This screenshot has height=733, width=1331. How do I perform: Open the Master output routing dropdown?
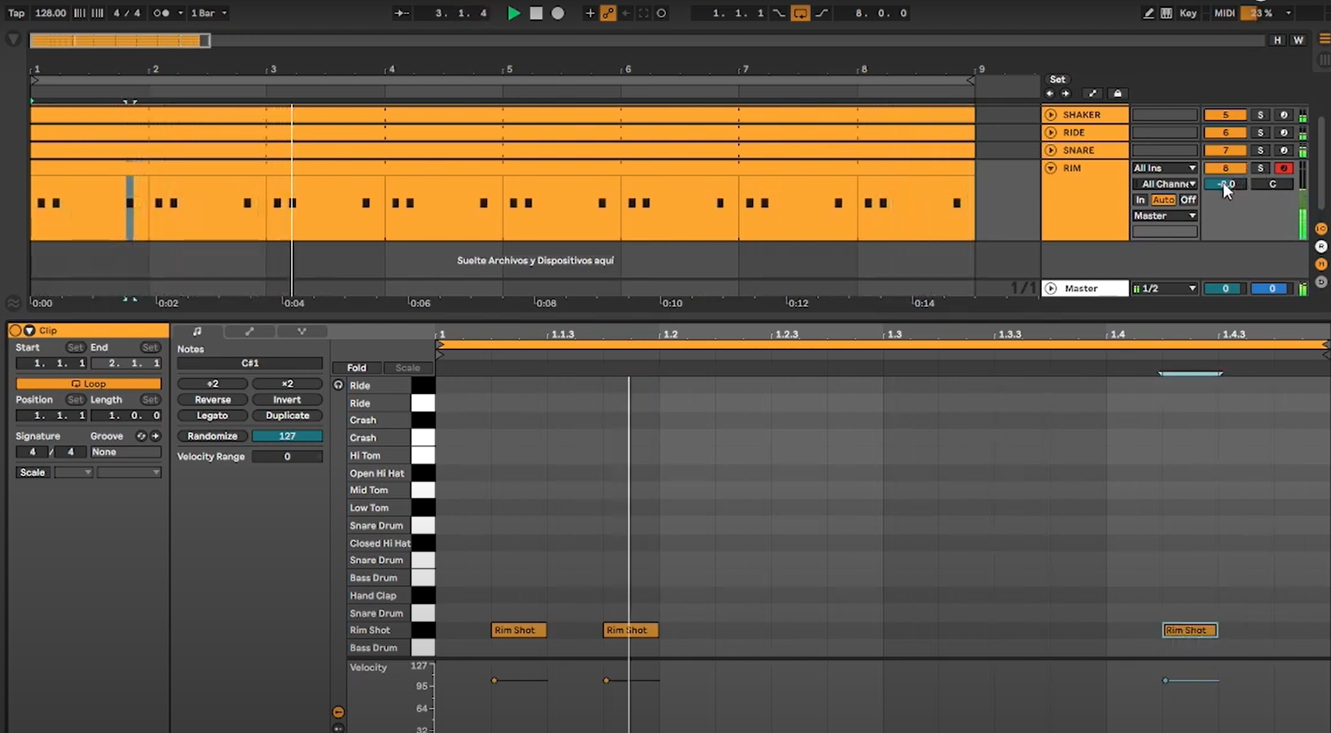(1164, 216)
